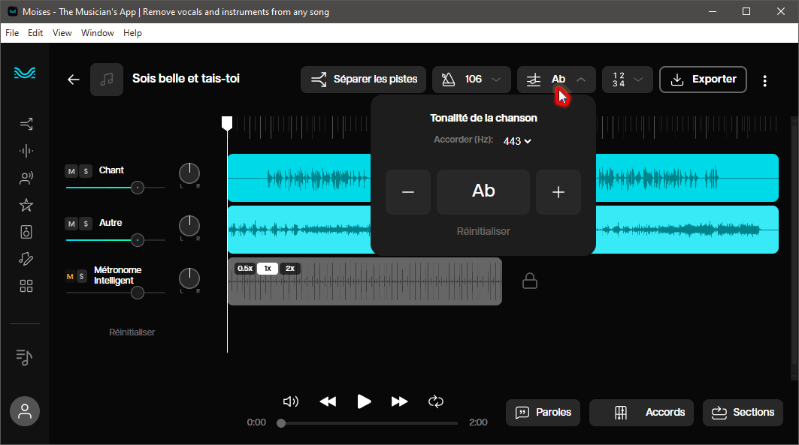799x445 pixels.
Task: Open the View menu
Action: pyautogui.click(x=62, y=33)
